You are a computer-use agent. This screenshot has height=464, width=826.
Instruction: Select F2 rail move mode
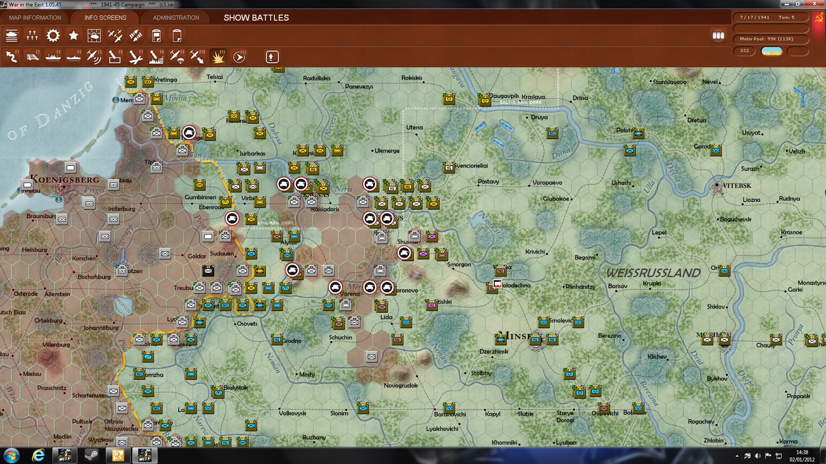point(32,57)
